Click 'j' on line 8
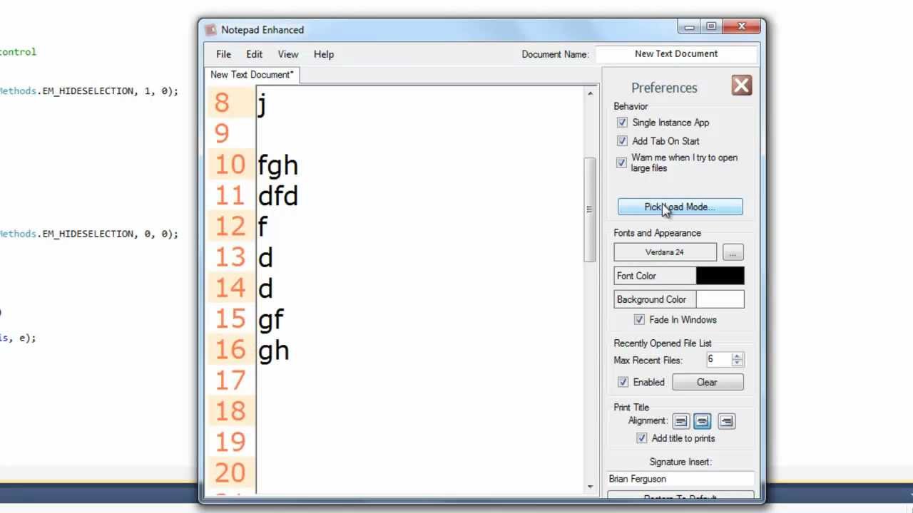The image size is (913, 513). 262,105
